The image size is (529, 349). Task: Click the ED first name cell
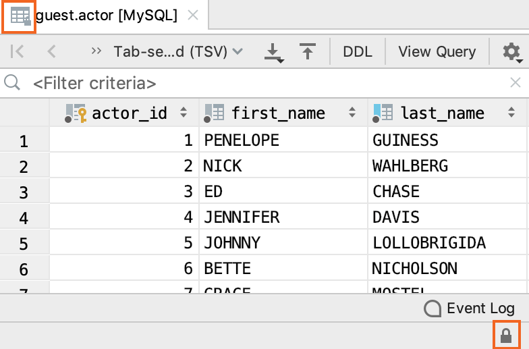point(283,191)
